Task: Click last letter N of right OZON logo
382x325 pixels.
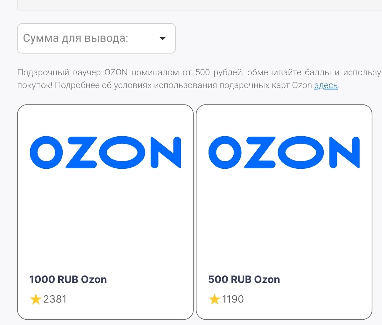Action: click(x=344, y=152)
